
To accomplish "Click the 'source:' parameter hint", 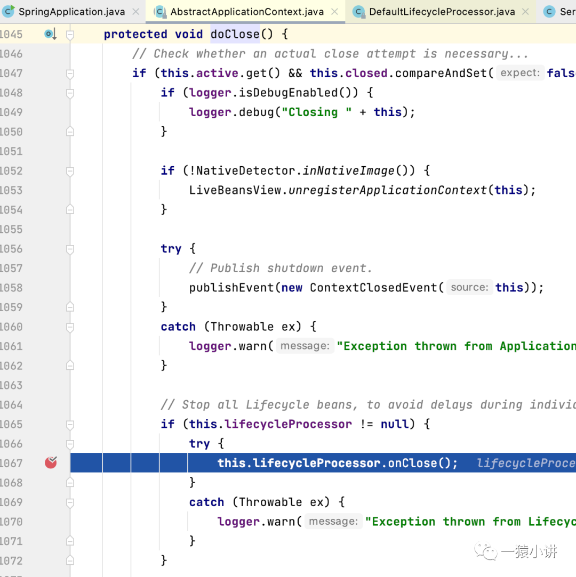I will [x=469, y=287].
